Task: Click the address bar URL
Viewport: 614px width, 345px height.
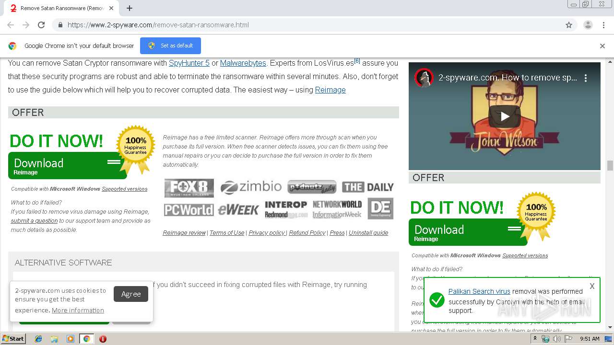Action: [158, 25]
